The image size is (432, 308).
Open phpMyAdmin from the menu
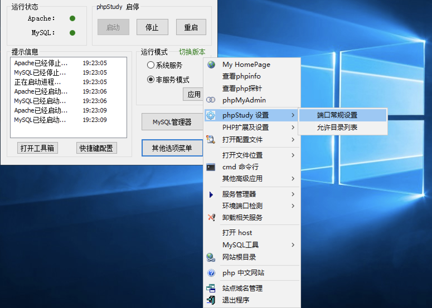coord(252,100)
